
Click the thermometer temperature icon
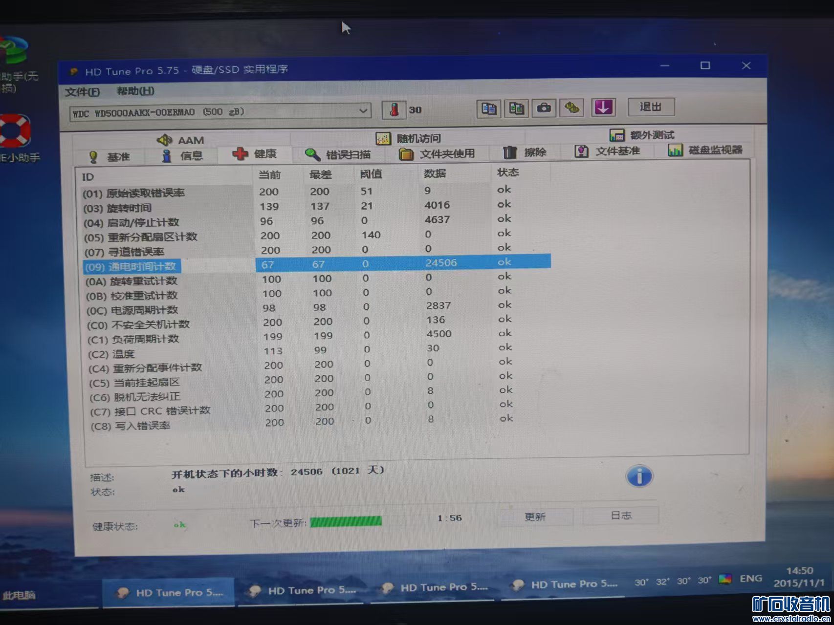tap(394, 109)
